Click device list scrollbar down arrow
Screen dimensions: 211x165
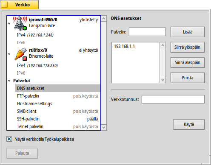click(104, 128)
